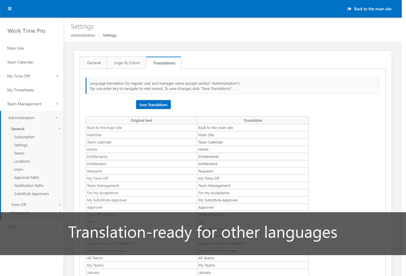Open Users admin page
Screen dimensions: 406x276
[19, 169]
